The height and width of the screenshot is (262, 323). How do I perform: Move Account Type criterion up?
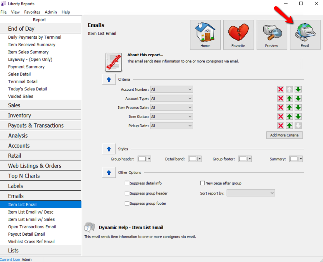[x=289, y=98]
